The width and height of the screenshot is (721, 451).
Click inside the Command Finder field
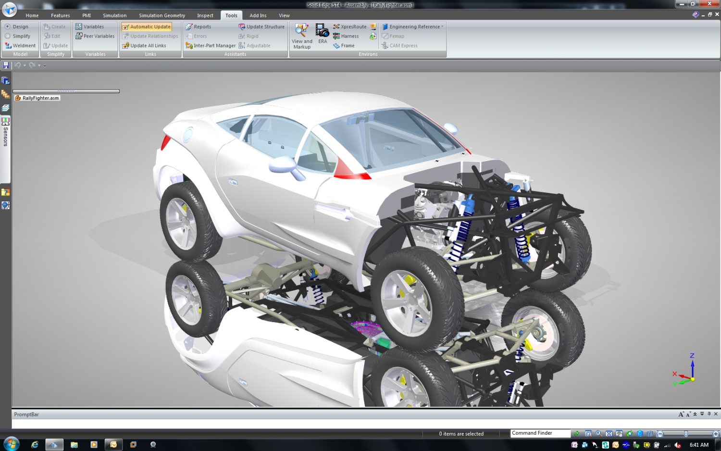tap(540, 433)
